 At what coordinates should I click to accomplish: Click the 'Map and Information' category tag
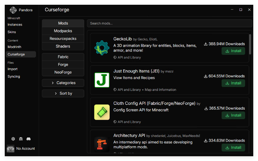coord(161,90)
